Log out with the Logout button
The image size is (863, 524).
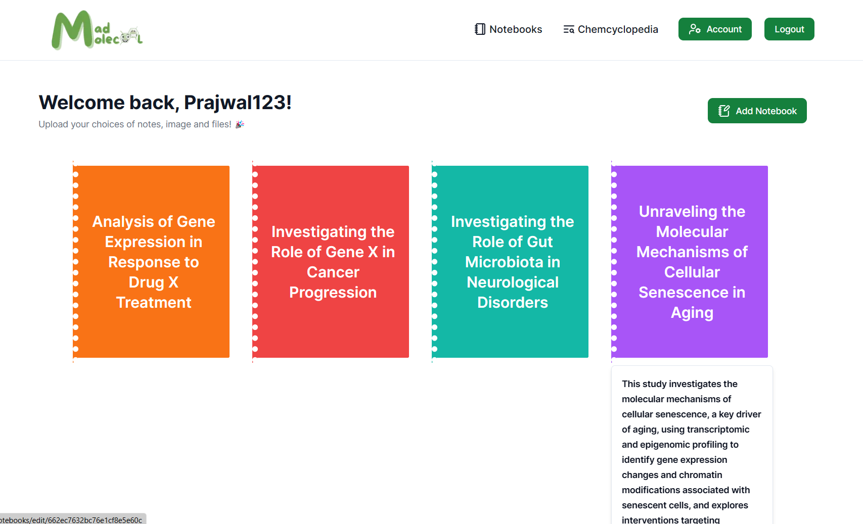789,29
